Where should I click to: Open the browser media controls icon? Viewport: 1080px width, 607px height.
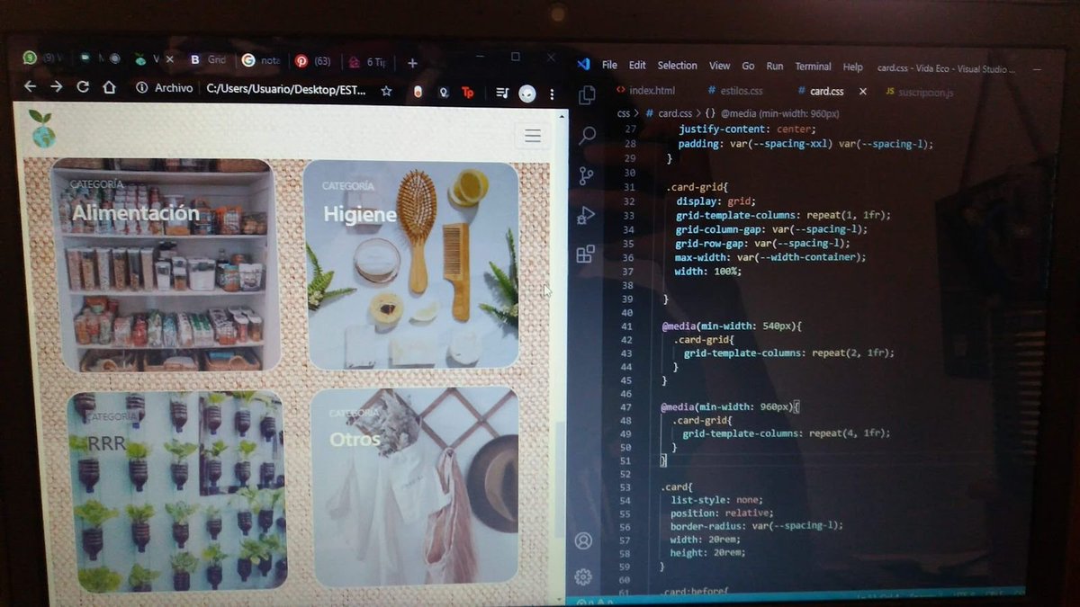(x=502, y=93)
